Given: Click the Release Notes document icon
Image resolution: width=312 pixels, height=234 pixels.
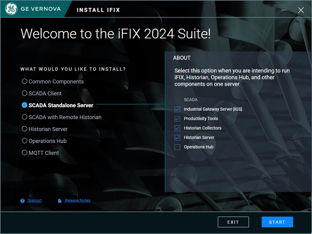Looking at the screenshot, I should click(x=60, y=201).
